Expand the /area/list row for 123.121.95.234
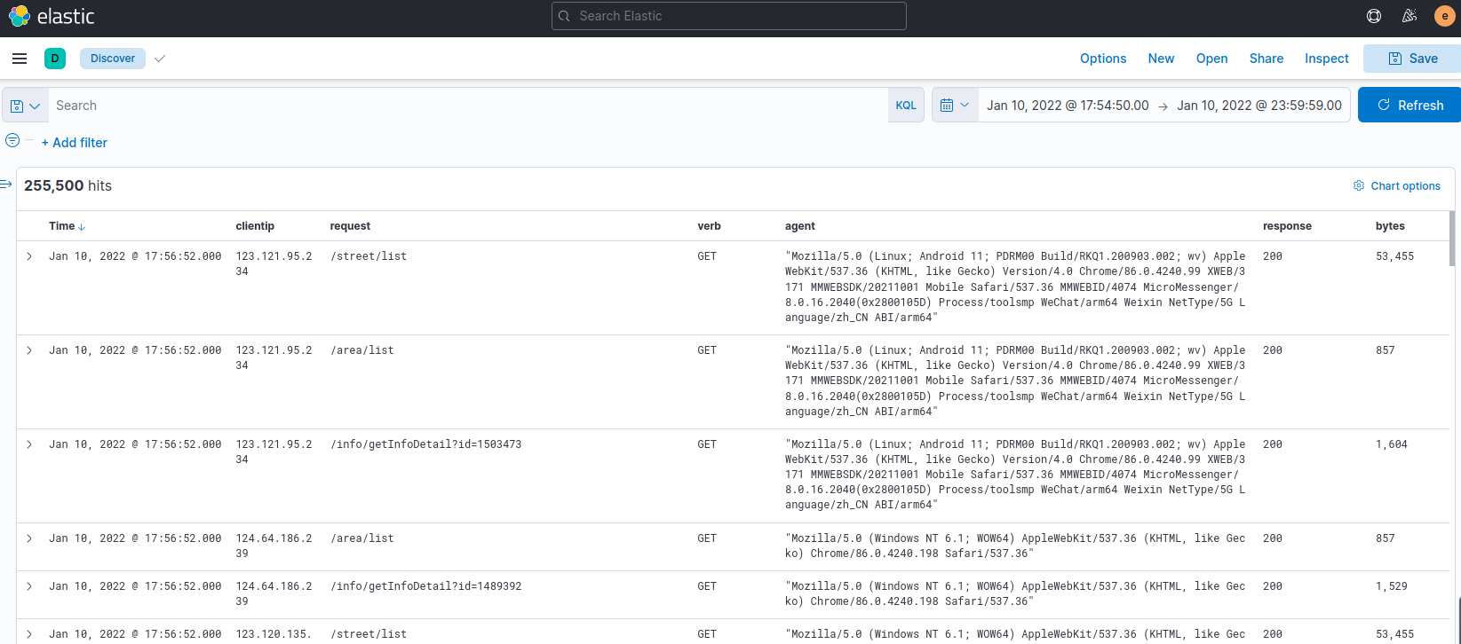1461x644 pixels. click(29, 350)
